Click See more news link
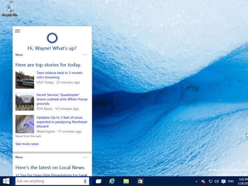This screenshot has height=186, width=248. (27, 144)
